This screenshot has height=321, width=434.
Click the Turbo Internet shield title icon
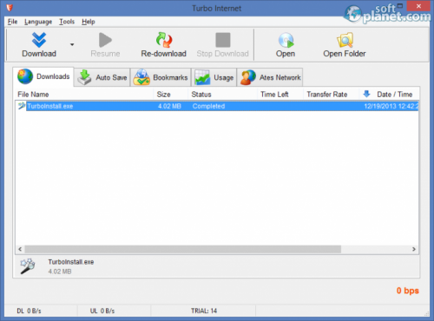point(10,8)
